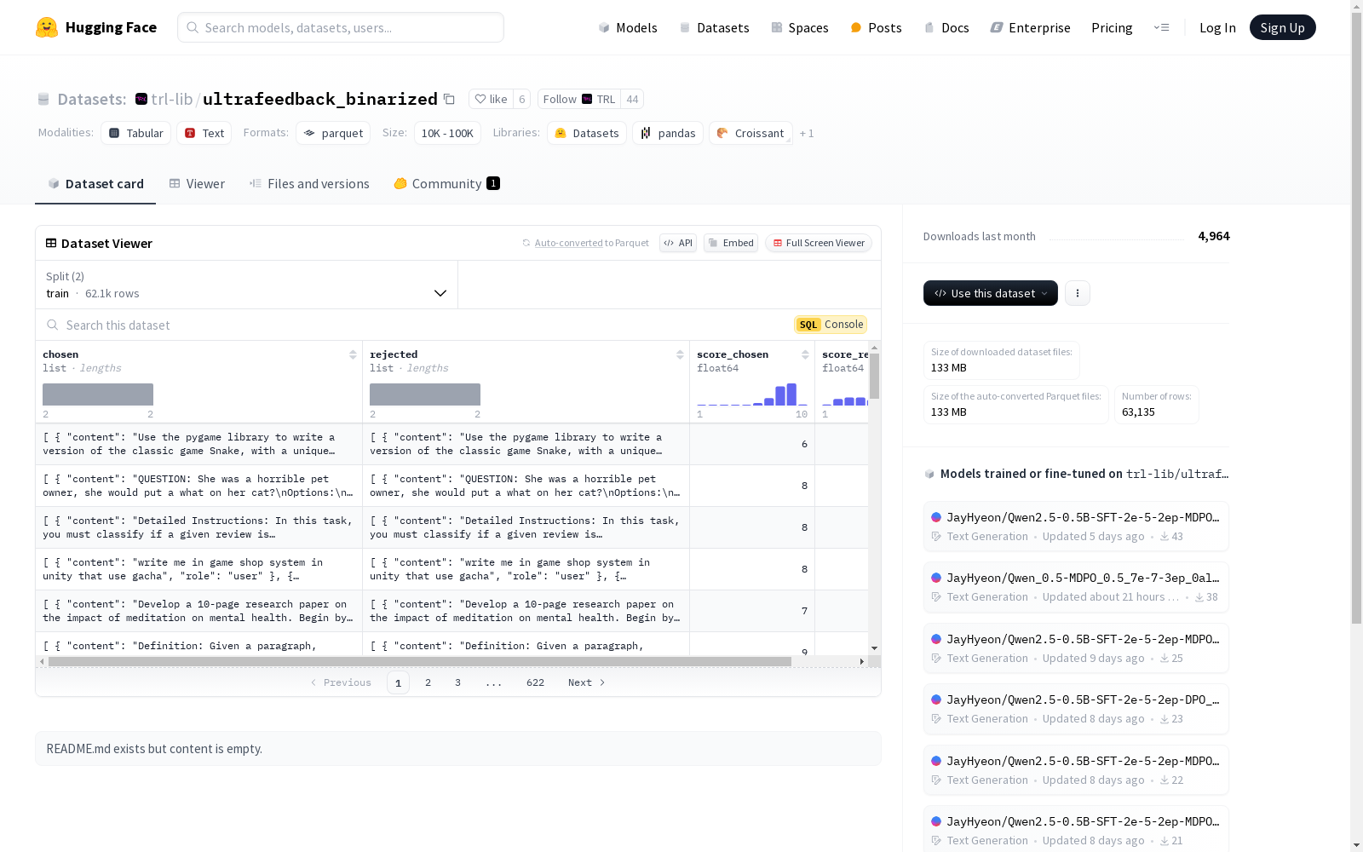Open the navigation extra menu icon
The width and height of the screenshot is (1363, 852).
point(1161,27)
